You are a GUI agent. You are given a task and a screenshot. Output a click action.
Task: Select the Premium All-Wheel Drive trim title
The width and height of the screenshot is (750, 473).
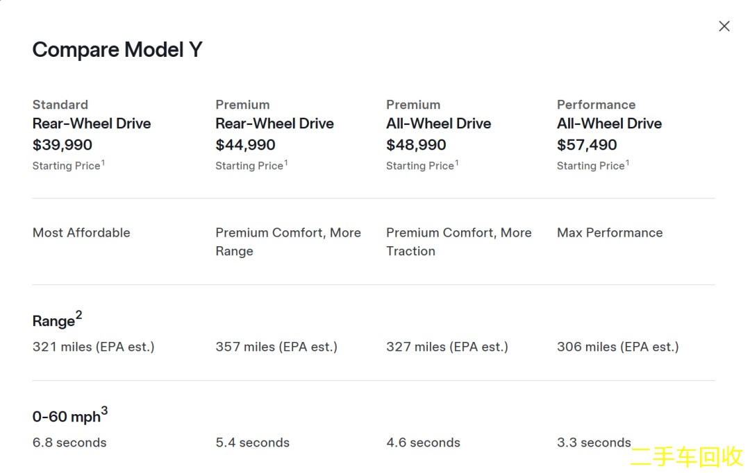click(x=438, y=123)
